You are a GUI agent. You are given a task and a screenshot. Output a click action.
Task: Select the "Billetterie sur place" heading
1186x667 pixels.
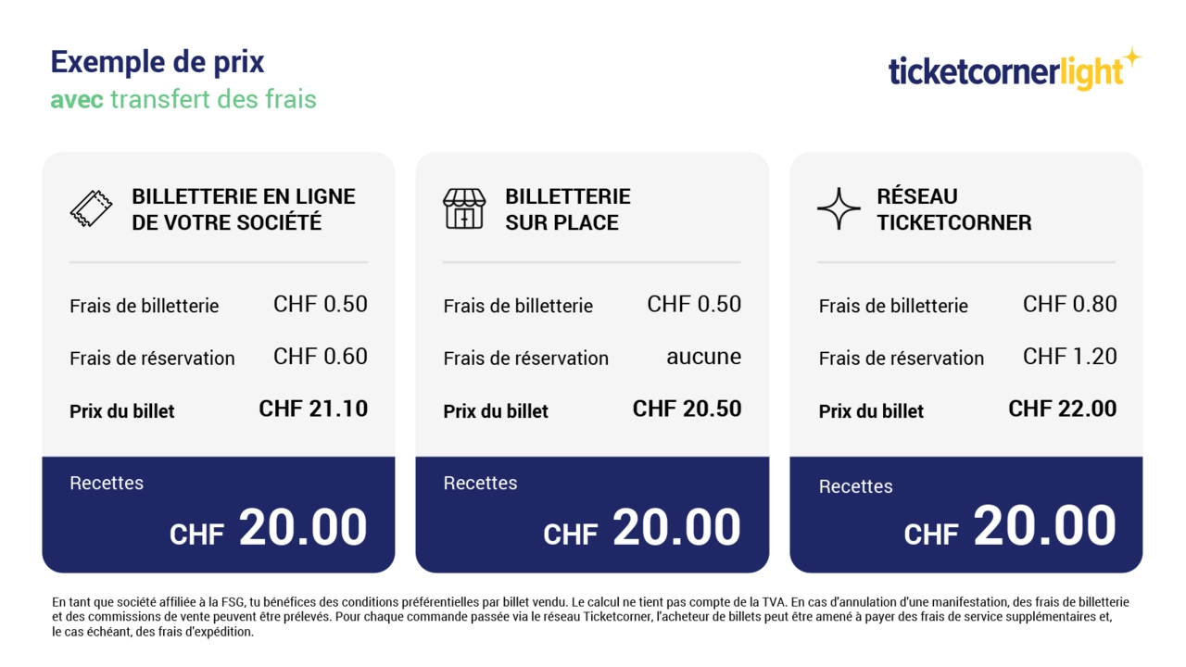[567, 209]
